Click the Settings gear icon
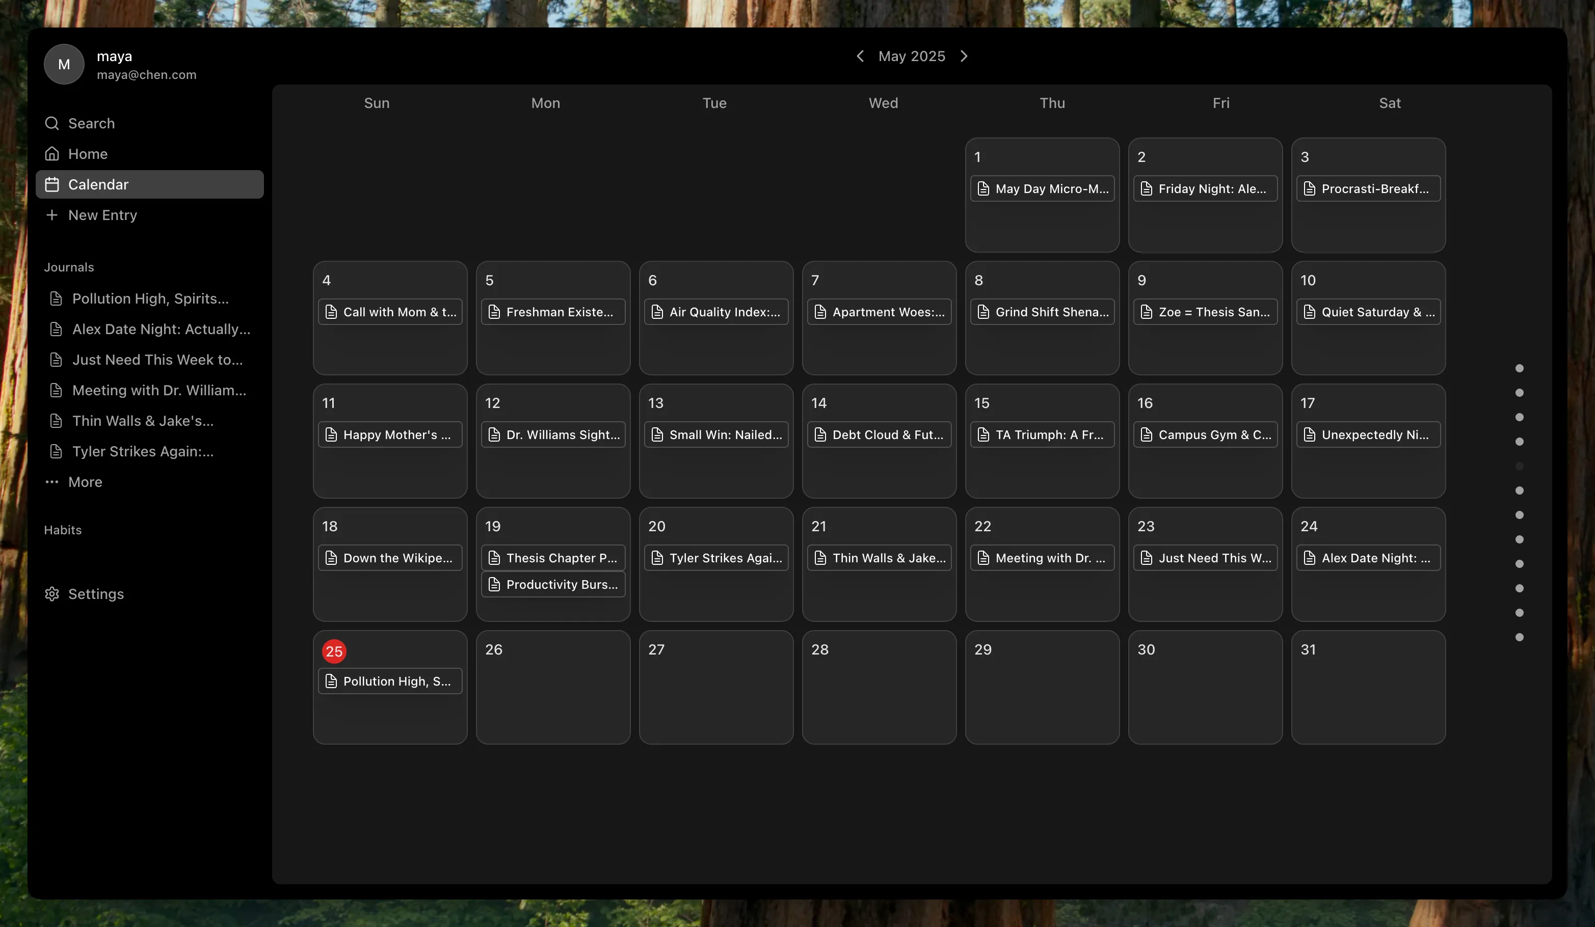 pos(52,593)
